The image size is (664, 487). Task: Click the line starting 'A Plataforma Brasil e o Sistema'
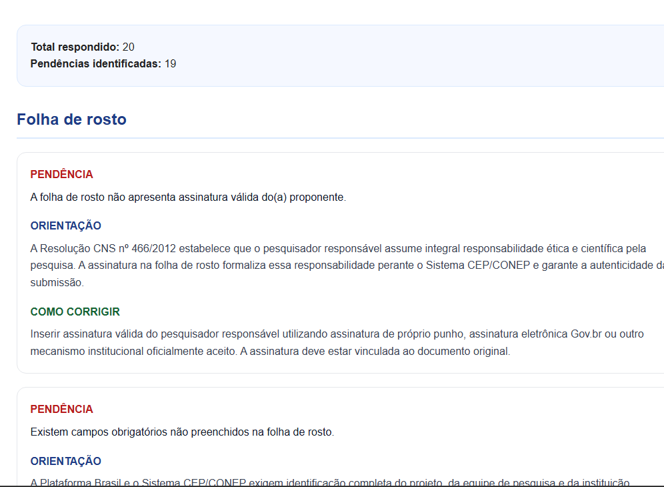[330, 482]
